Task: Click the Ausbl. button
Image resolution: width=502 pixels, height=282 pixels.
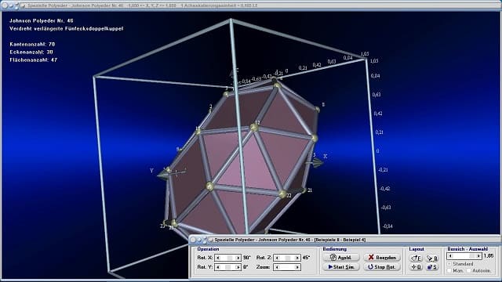Action: point(341,258)
